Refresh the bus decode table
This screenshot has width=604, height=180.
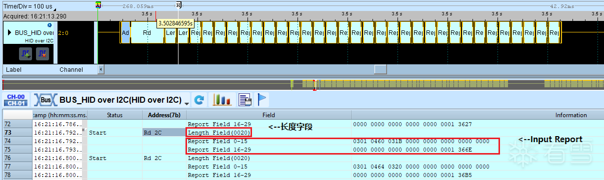(x=199, y=100)
